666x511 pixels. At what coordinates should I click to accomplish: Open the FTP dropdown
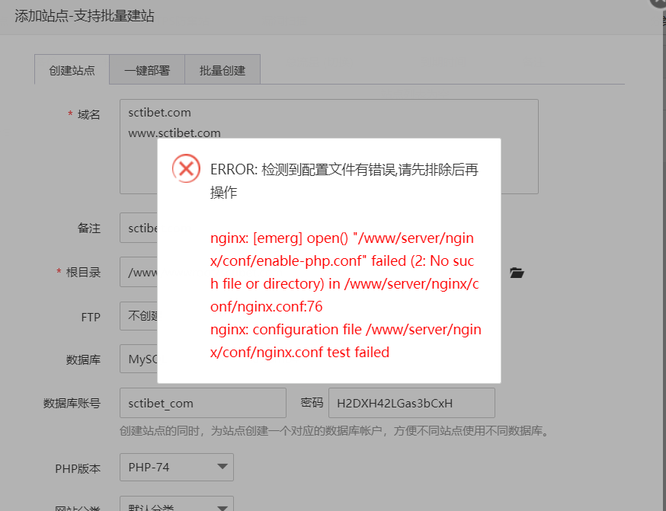[139, 316]
